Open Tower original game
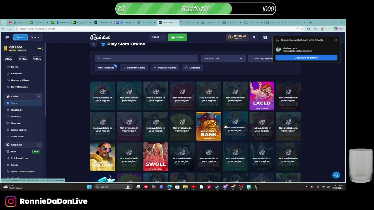 14,165
